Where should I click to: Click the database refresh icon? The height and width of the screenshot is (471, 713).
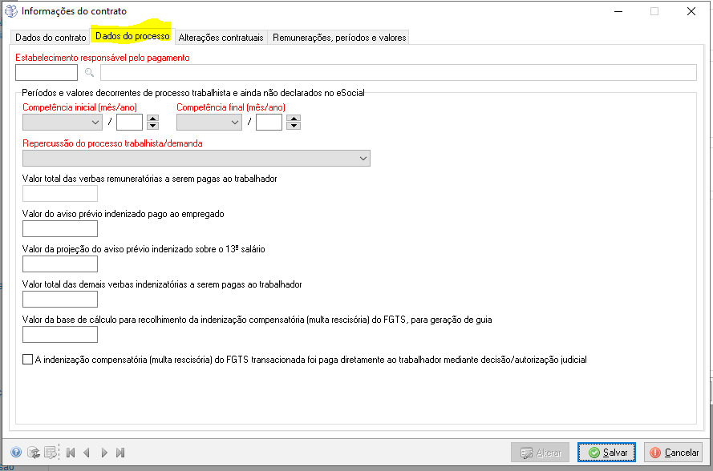point(34,453)
